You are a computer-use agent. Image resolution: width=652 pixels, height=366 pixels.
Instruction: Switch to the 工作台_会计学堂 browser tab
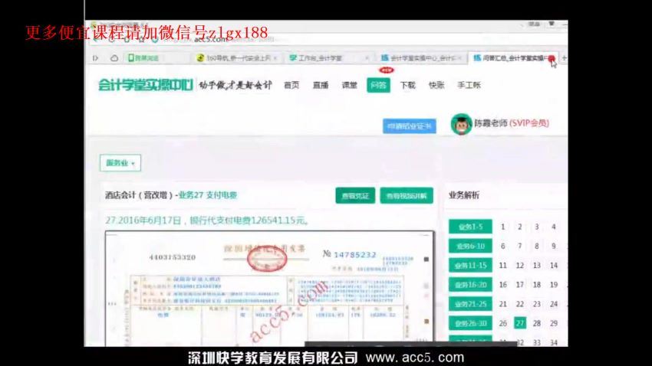click(328, 58)
